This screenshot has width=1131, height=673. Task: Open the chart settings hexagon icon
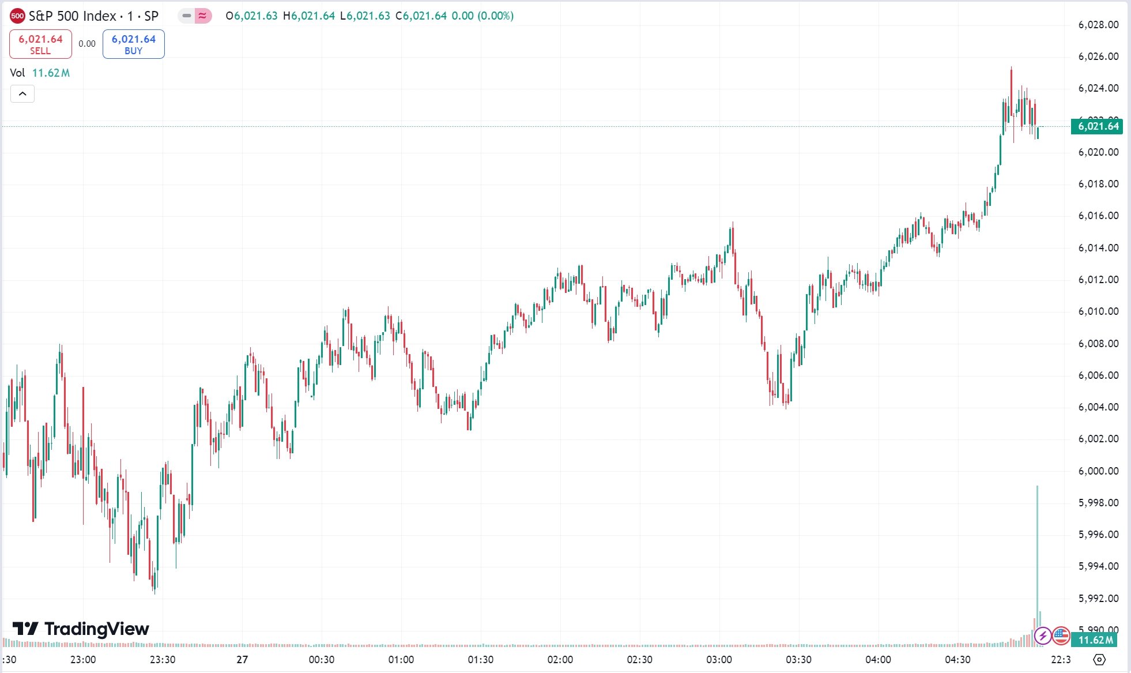[x=1099, y=659]
